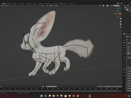
Task: Open the Global transform orientation dropdown
Action: point(43,6)
